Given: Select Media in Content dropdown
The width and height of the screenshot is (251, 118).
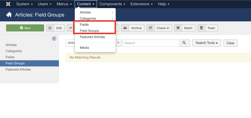Looking at the screenshot, I should (x=95, y=47).
